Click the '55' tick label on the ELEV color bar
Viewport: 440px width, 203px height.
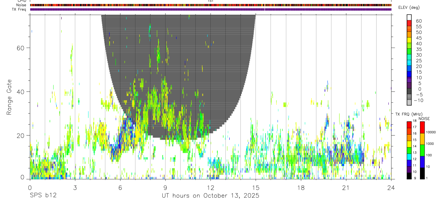419,26
